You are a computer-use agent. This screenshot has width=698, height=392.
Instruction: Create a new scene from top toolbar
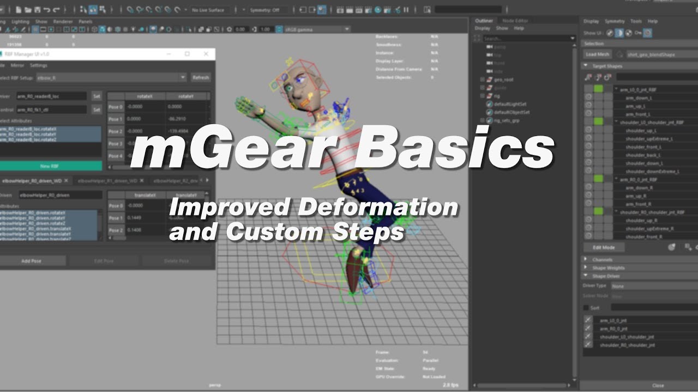coord(19,10)
